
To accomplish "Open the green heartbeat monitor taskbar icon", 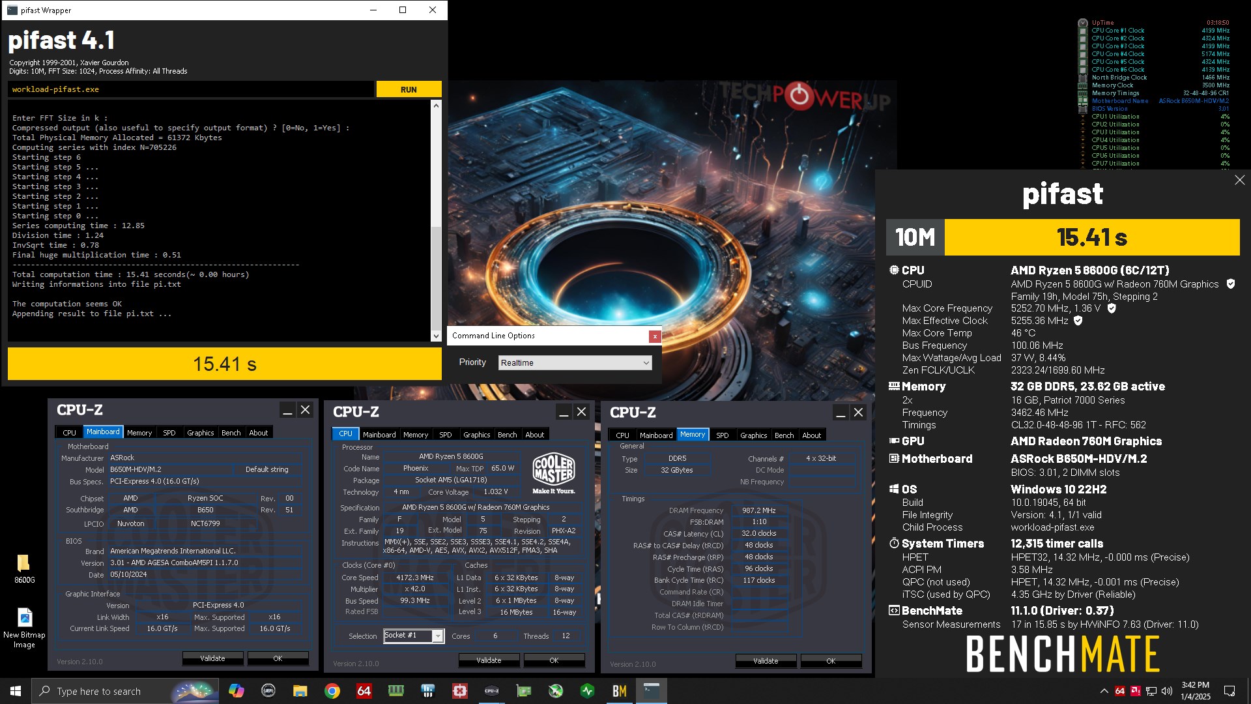I will pos(588,691).
